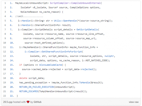Open the 20.5.cpp file link

click(x=8, y=102)
